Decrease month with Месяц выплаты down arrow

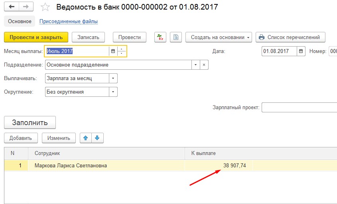[122, 53]
